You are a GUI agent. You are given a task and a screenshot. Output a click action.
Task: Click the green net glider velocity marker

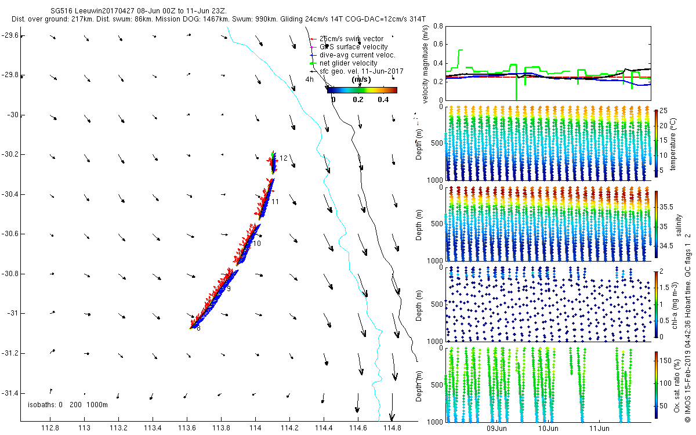click(x=312, y=63)
